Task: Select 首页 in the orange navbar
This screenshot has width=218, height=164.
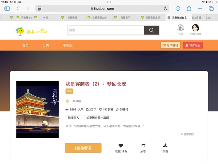Action: pos(26,45)
